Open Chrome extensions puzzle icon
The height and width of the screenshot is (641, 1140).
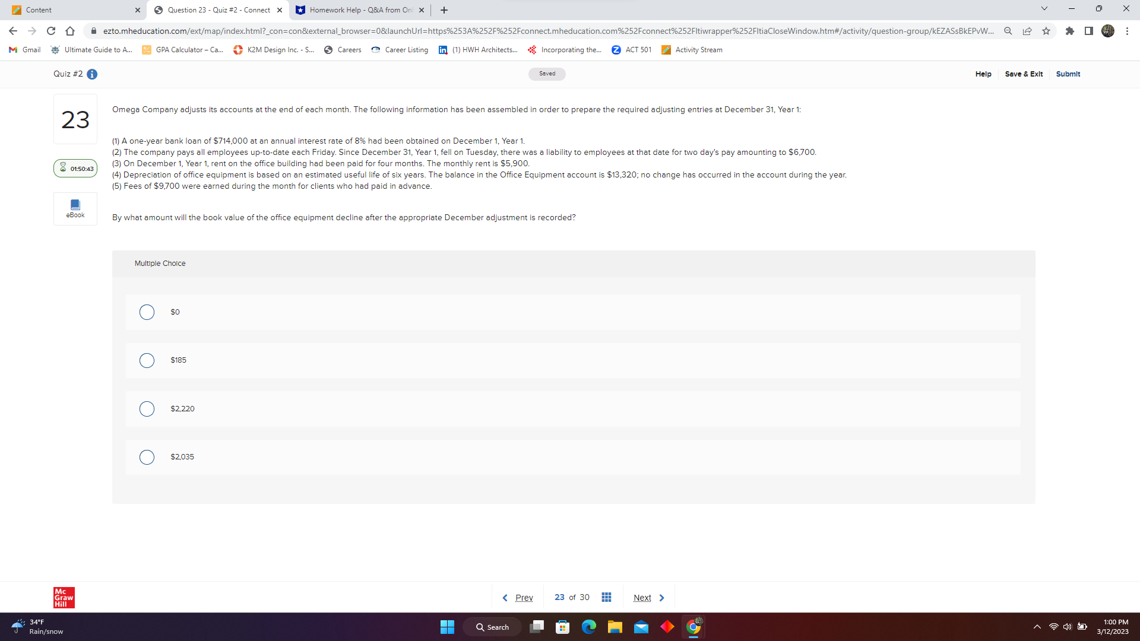click(1069, 31)
